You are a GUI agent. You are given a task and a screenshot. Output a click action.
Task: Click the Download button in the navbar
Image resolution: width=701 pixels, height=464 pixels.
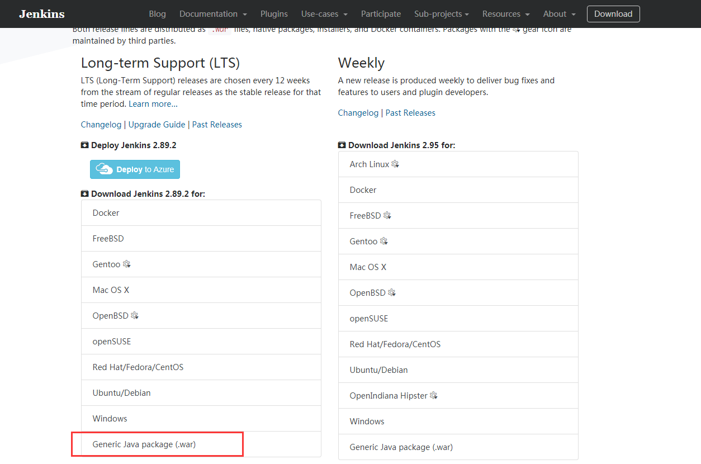click(x=613, y=14)
